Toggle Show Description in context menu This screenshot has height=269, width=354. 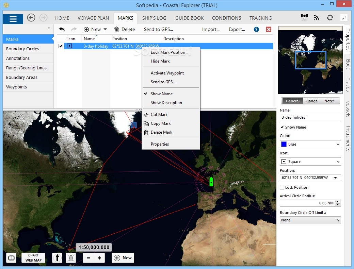[x=171, y=103]
